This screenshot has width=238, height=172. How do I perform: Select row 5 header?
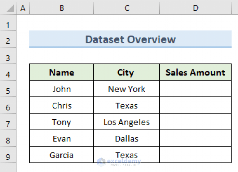(x=8, y=89)
